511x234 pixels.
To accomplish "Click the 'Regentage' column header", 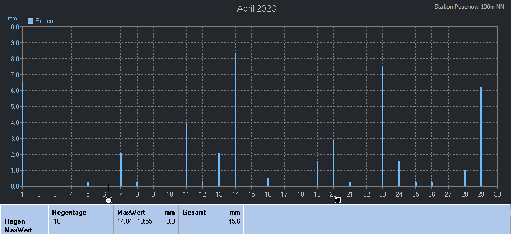I will pos(69,213).
